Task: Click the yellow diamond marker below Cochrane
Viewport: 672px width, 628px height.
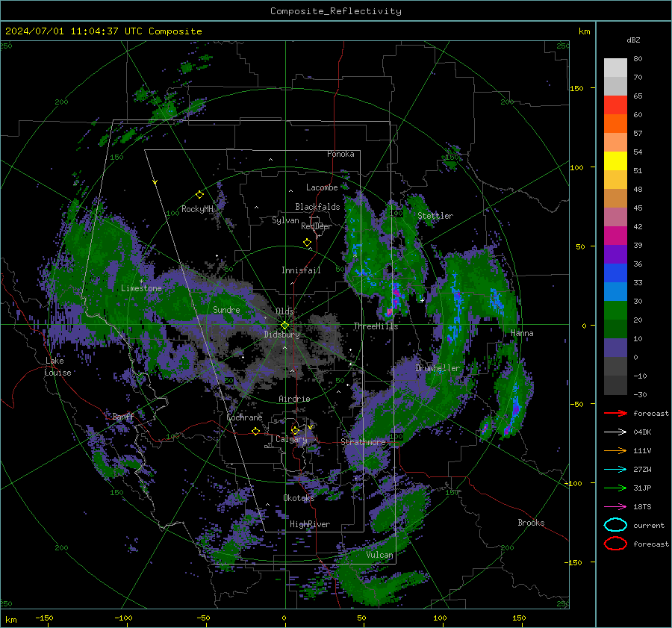Action: click(255, 431)
